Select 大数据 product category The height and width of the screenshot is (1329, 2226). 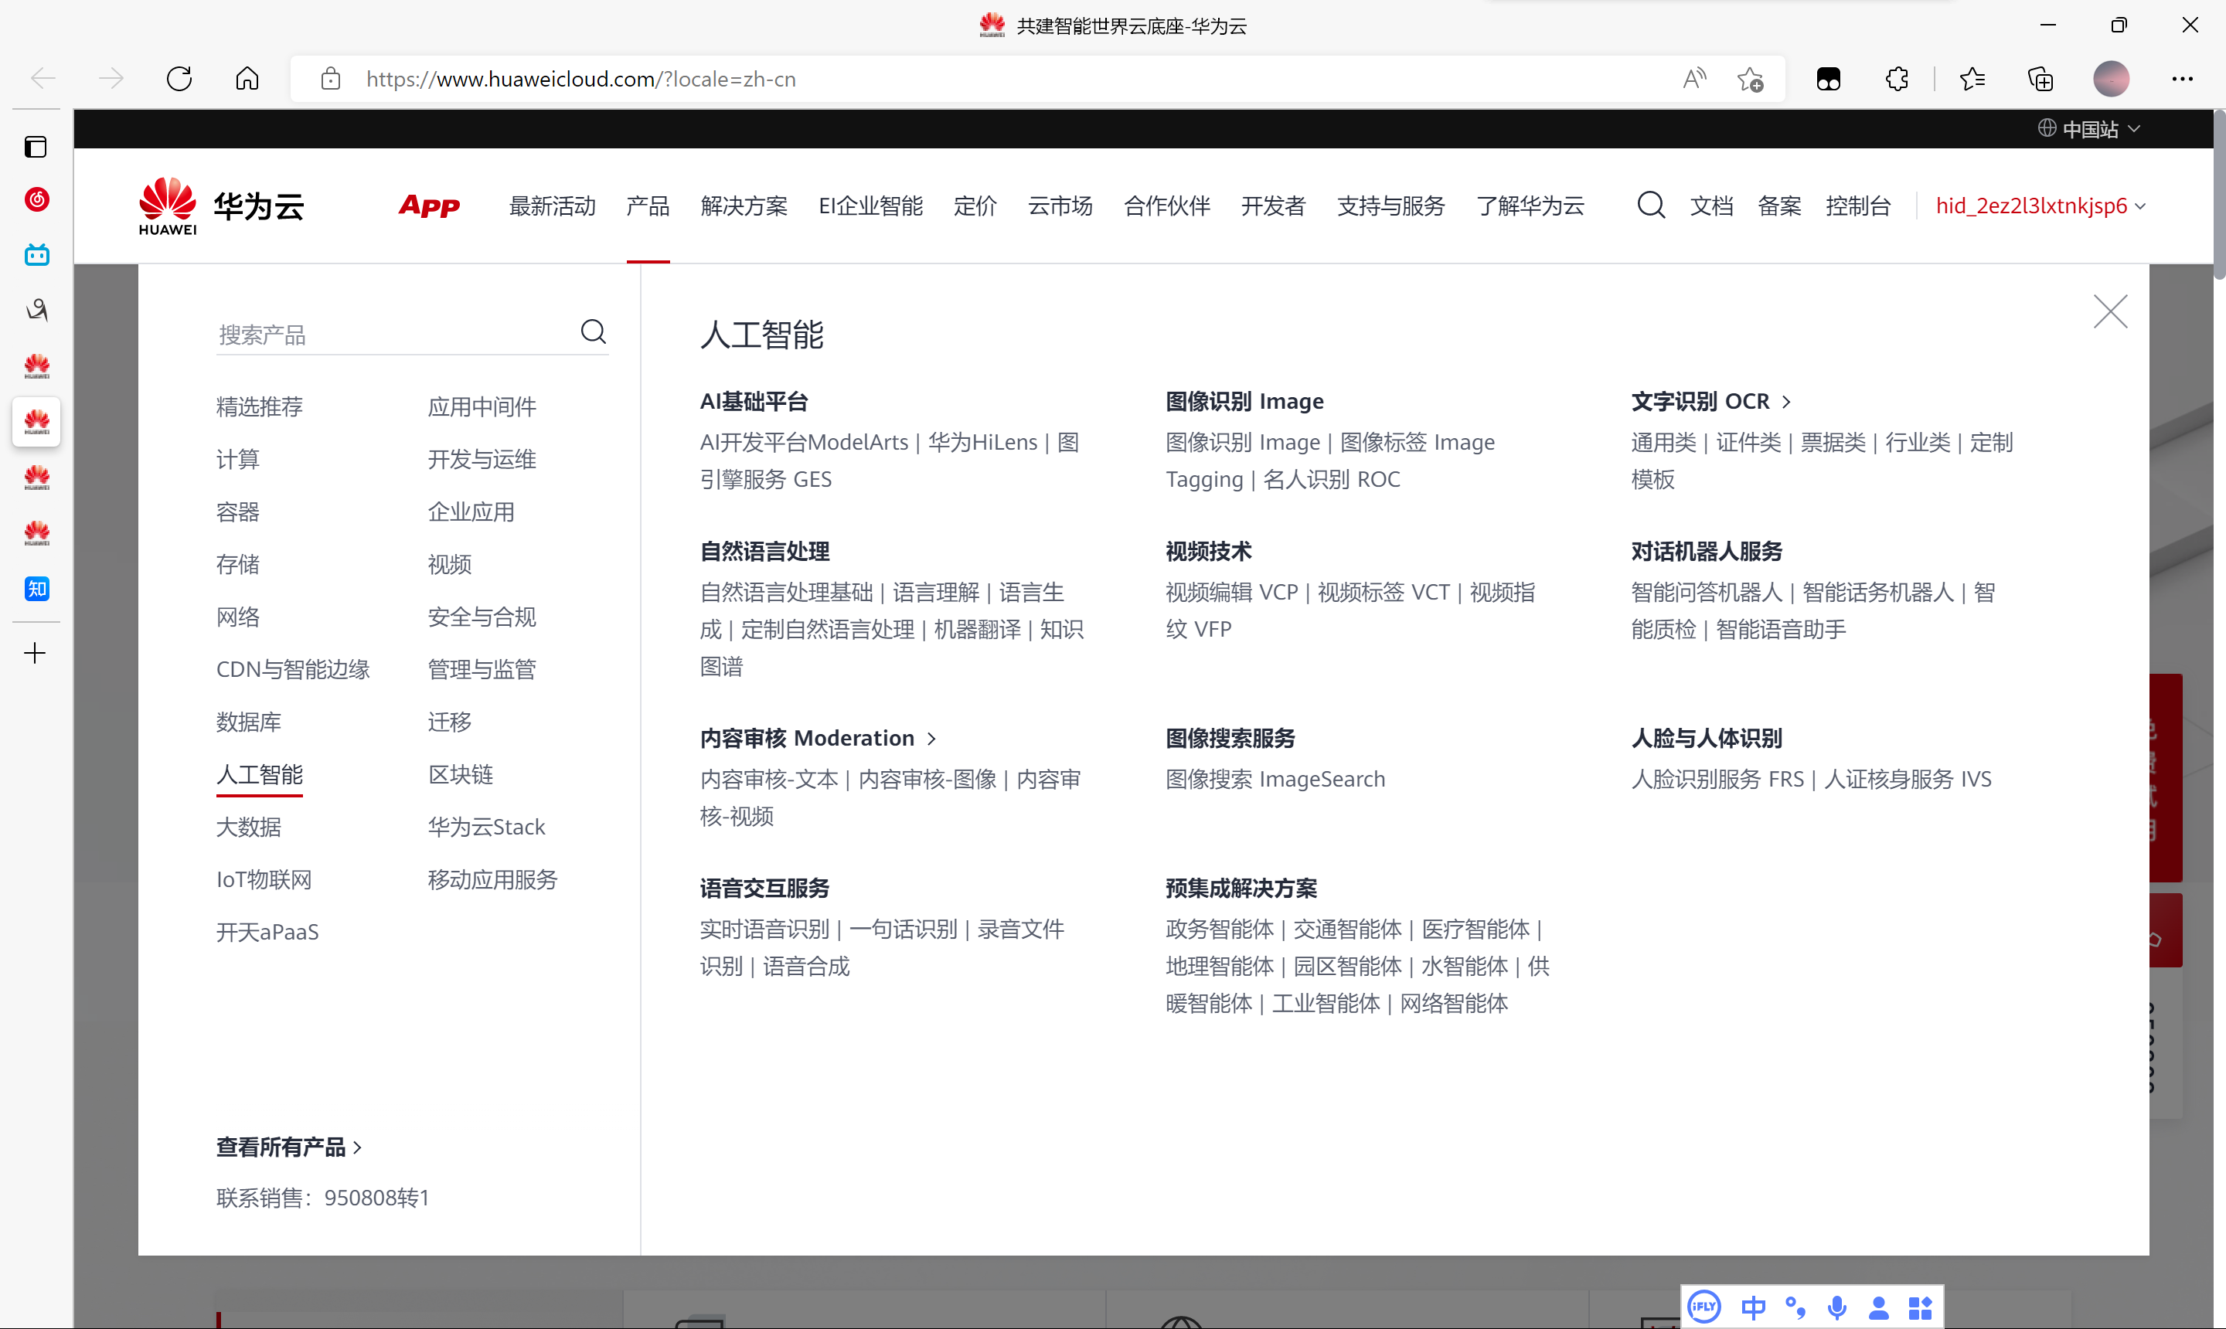(x=248, y=827)
